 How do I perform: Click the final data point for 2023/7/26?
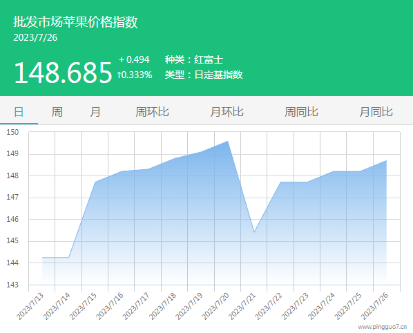(x=386, y=160)
